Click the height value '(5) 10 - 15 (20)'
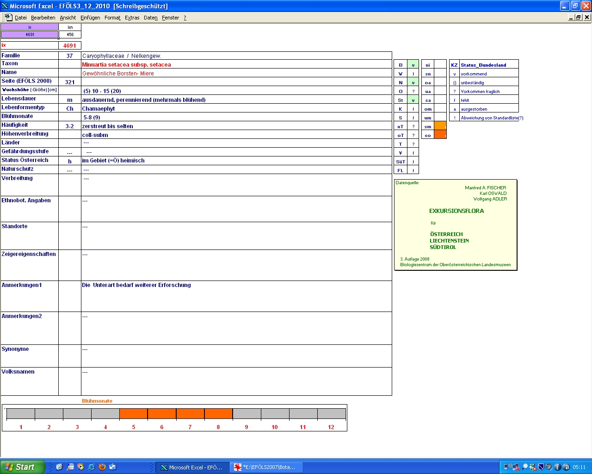Viewport: 592px width, 474px height. click(102, 91)
